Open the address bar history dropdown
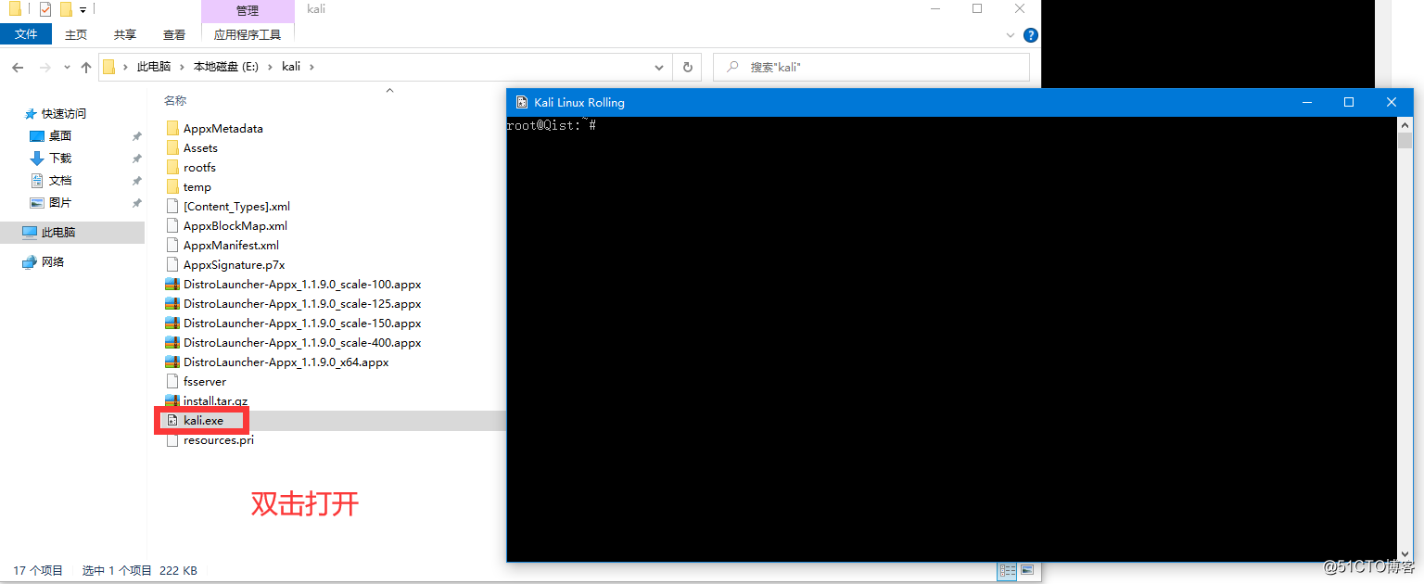This screenshot has width=1424, height=584. (x=659, y=67)
